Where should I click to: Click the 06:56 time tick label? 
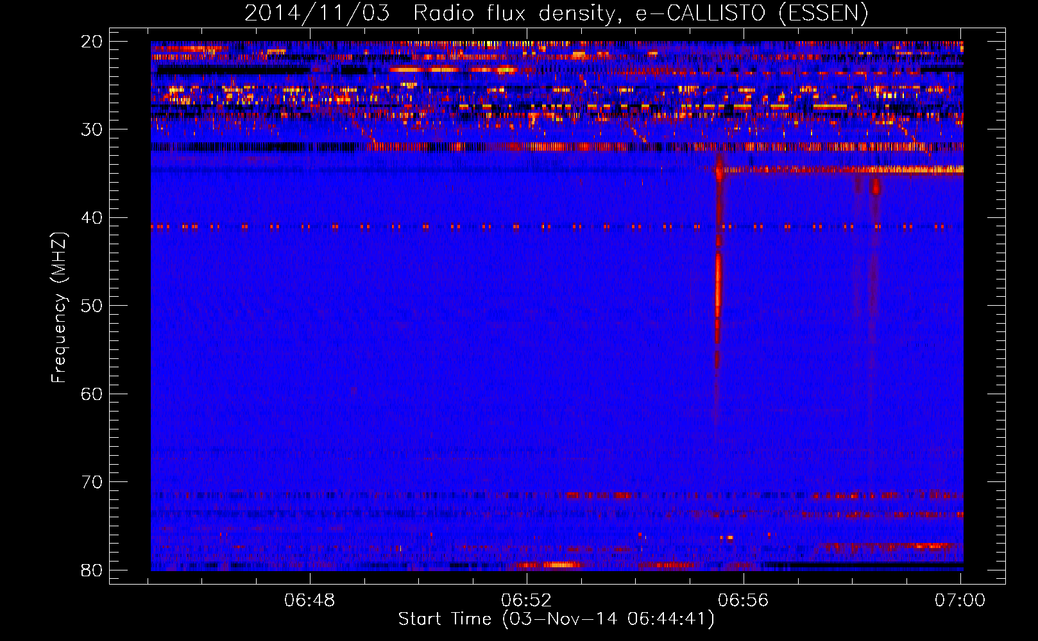[744, 600]
